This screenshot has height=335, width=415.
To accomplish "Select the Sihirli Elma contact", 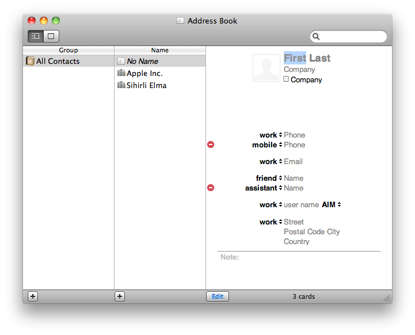I will click(x=146, y=86).
